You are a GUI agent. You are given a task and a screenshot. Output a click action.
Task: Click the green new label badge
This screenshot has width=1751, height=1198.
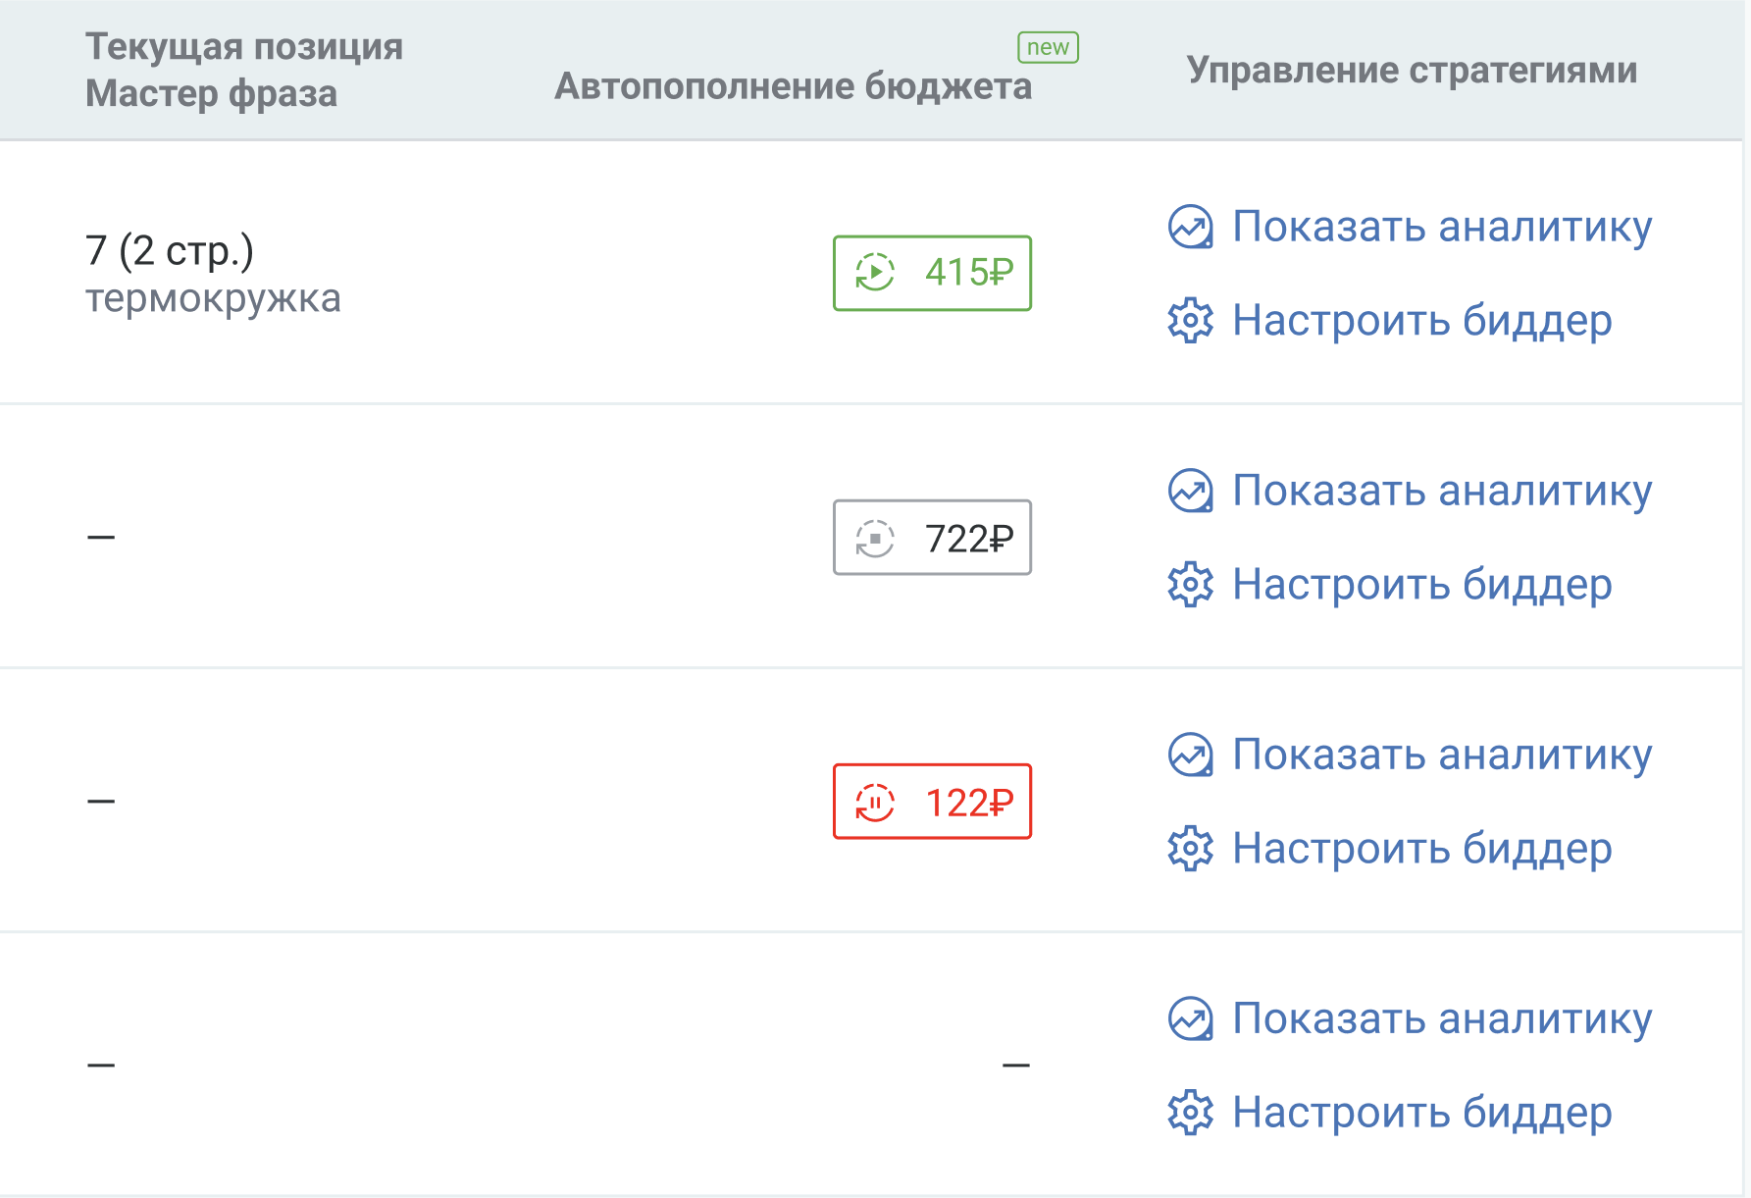point(1048,47)
